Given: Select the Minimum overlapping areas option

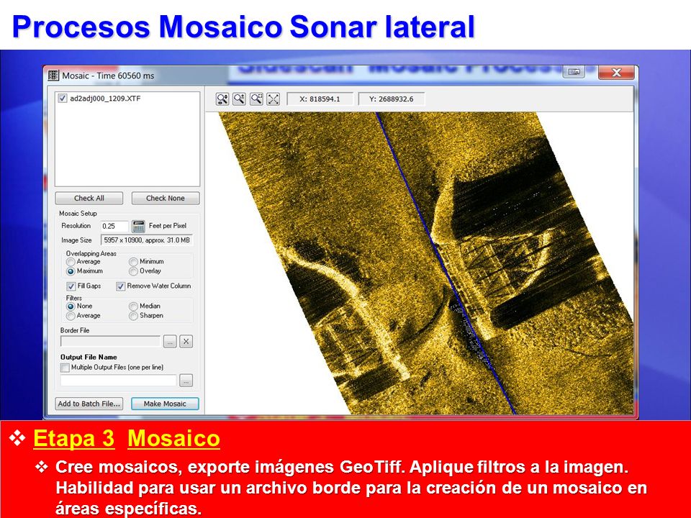Looking at the screenshot, I should click(134, 262).
